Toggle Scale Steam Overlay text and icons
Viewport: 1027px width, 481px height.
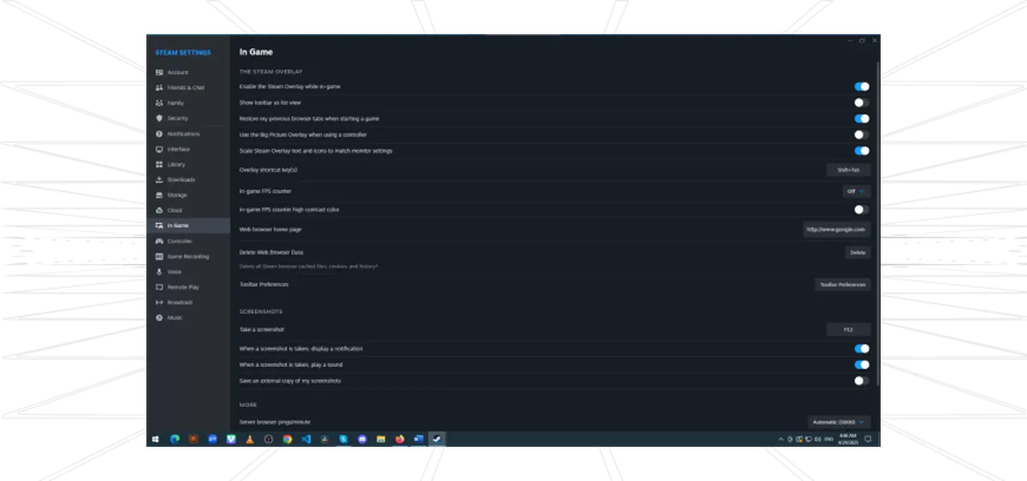(x=862, y=151)
